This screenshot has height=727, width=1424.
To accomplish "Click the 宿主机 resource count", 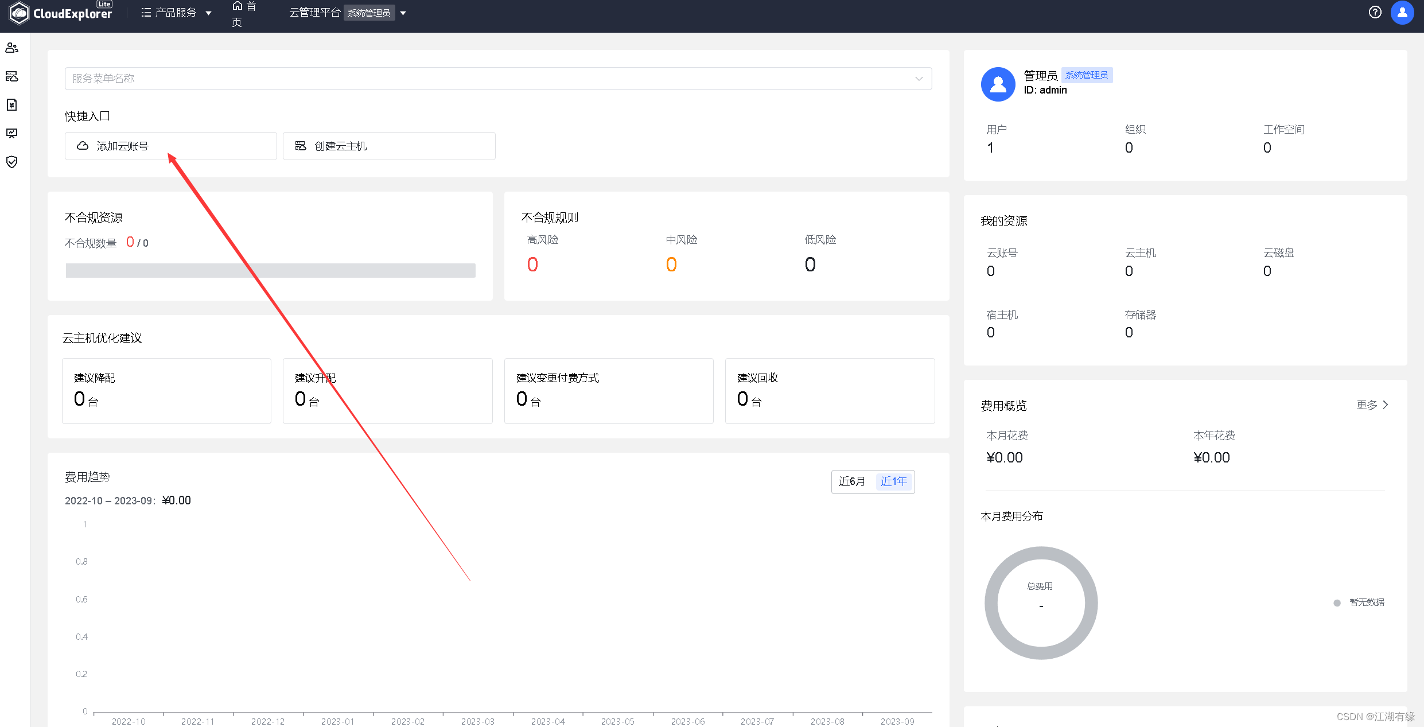I will point(991,333).
